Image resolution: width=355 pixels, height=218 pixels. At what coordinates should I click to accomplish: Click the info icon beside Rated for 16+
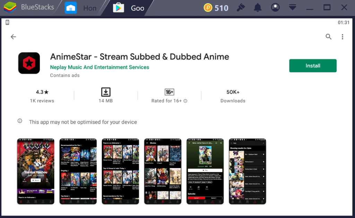(x=185, y=101)
